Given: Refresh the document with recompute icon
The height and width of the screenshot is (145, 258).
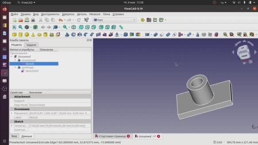Looking at the screenshot, I should click(79, 20).
